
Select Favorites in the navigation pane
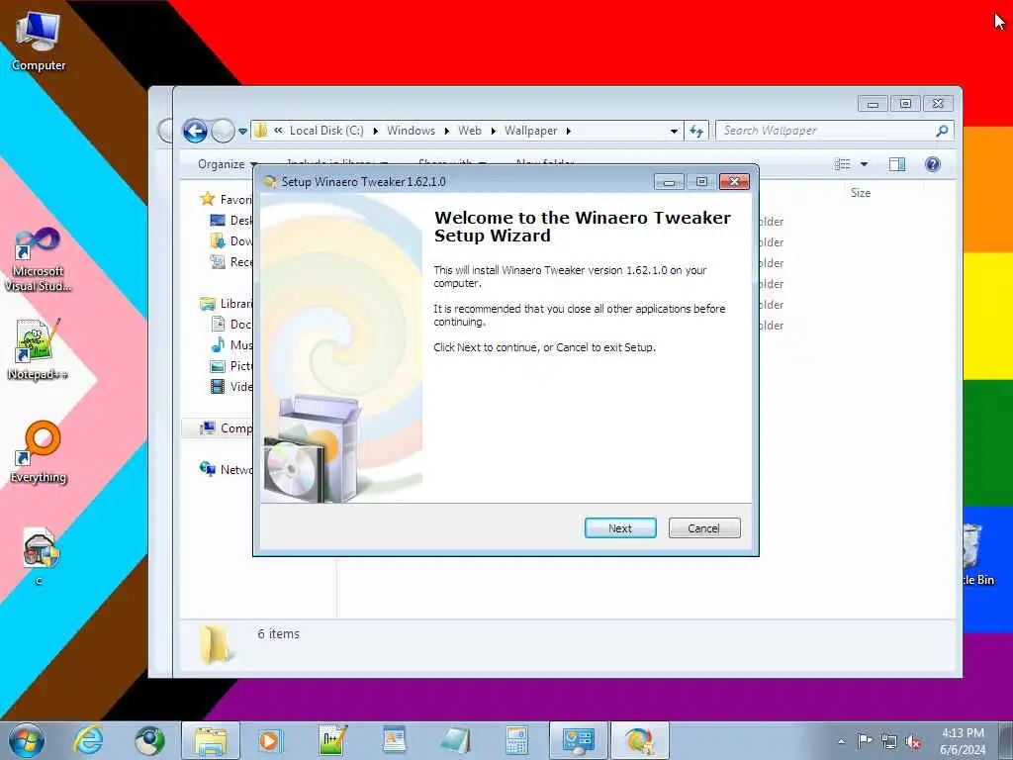pyautogui.click(x=226, y=199)
